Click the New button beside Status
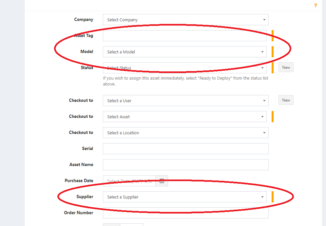 286,67
